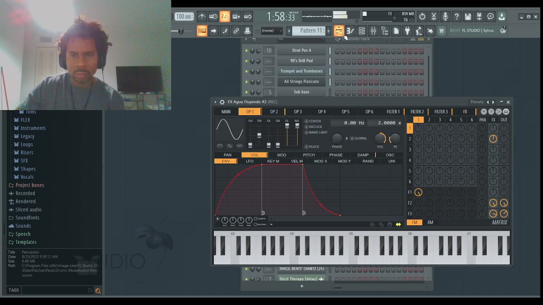Screen dimensions: 543x305
Task: Select the 90's DnB Pad channel
Action: pyautogui.click(x=302, y=61)
